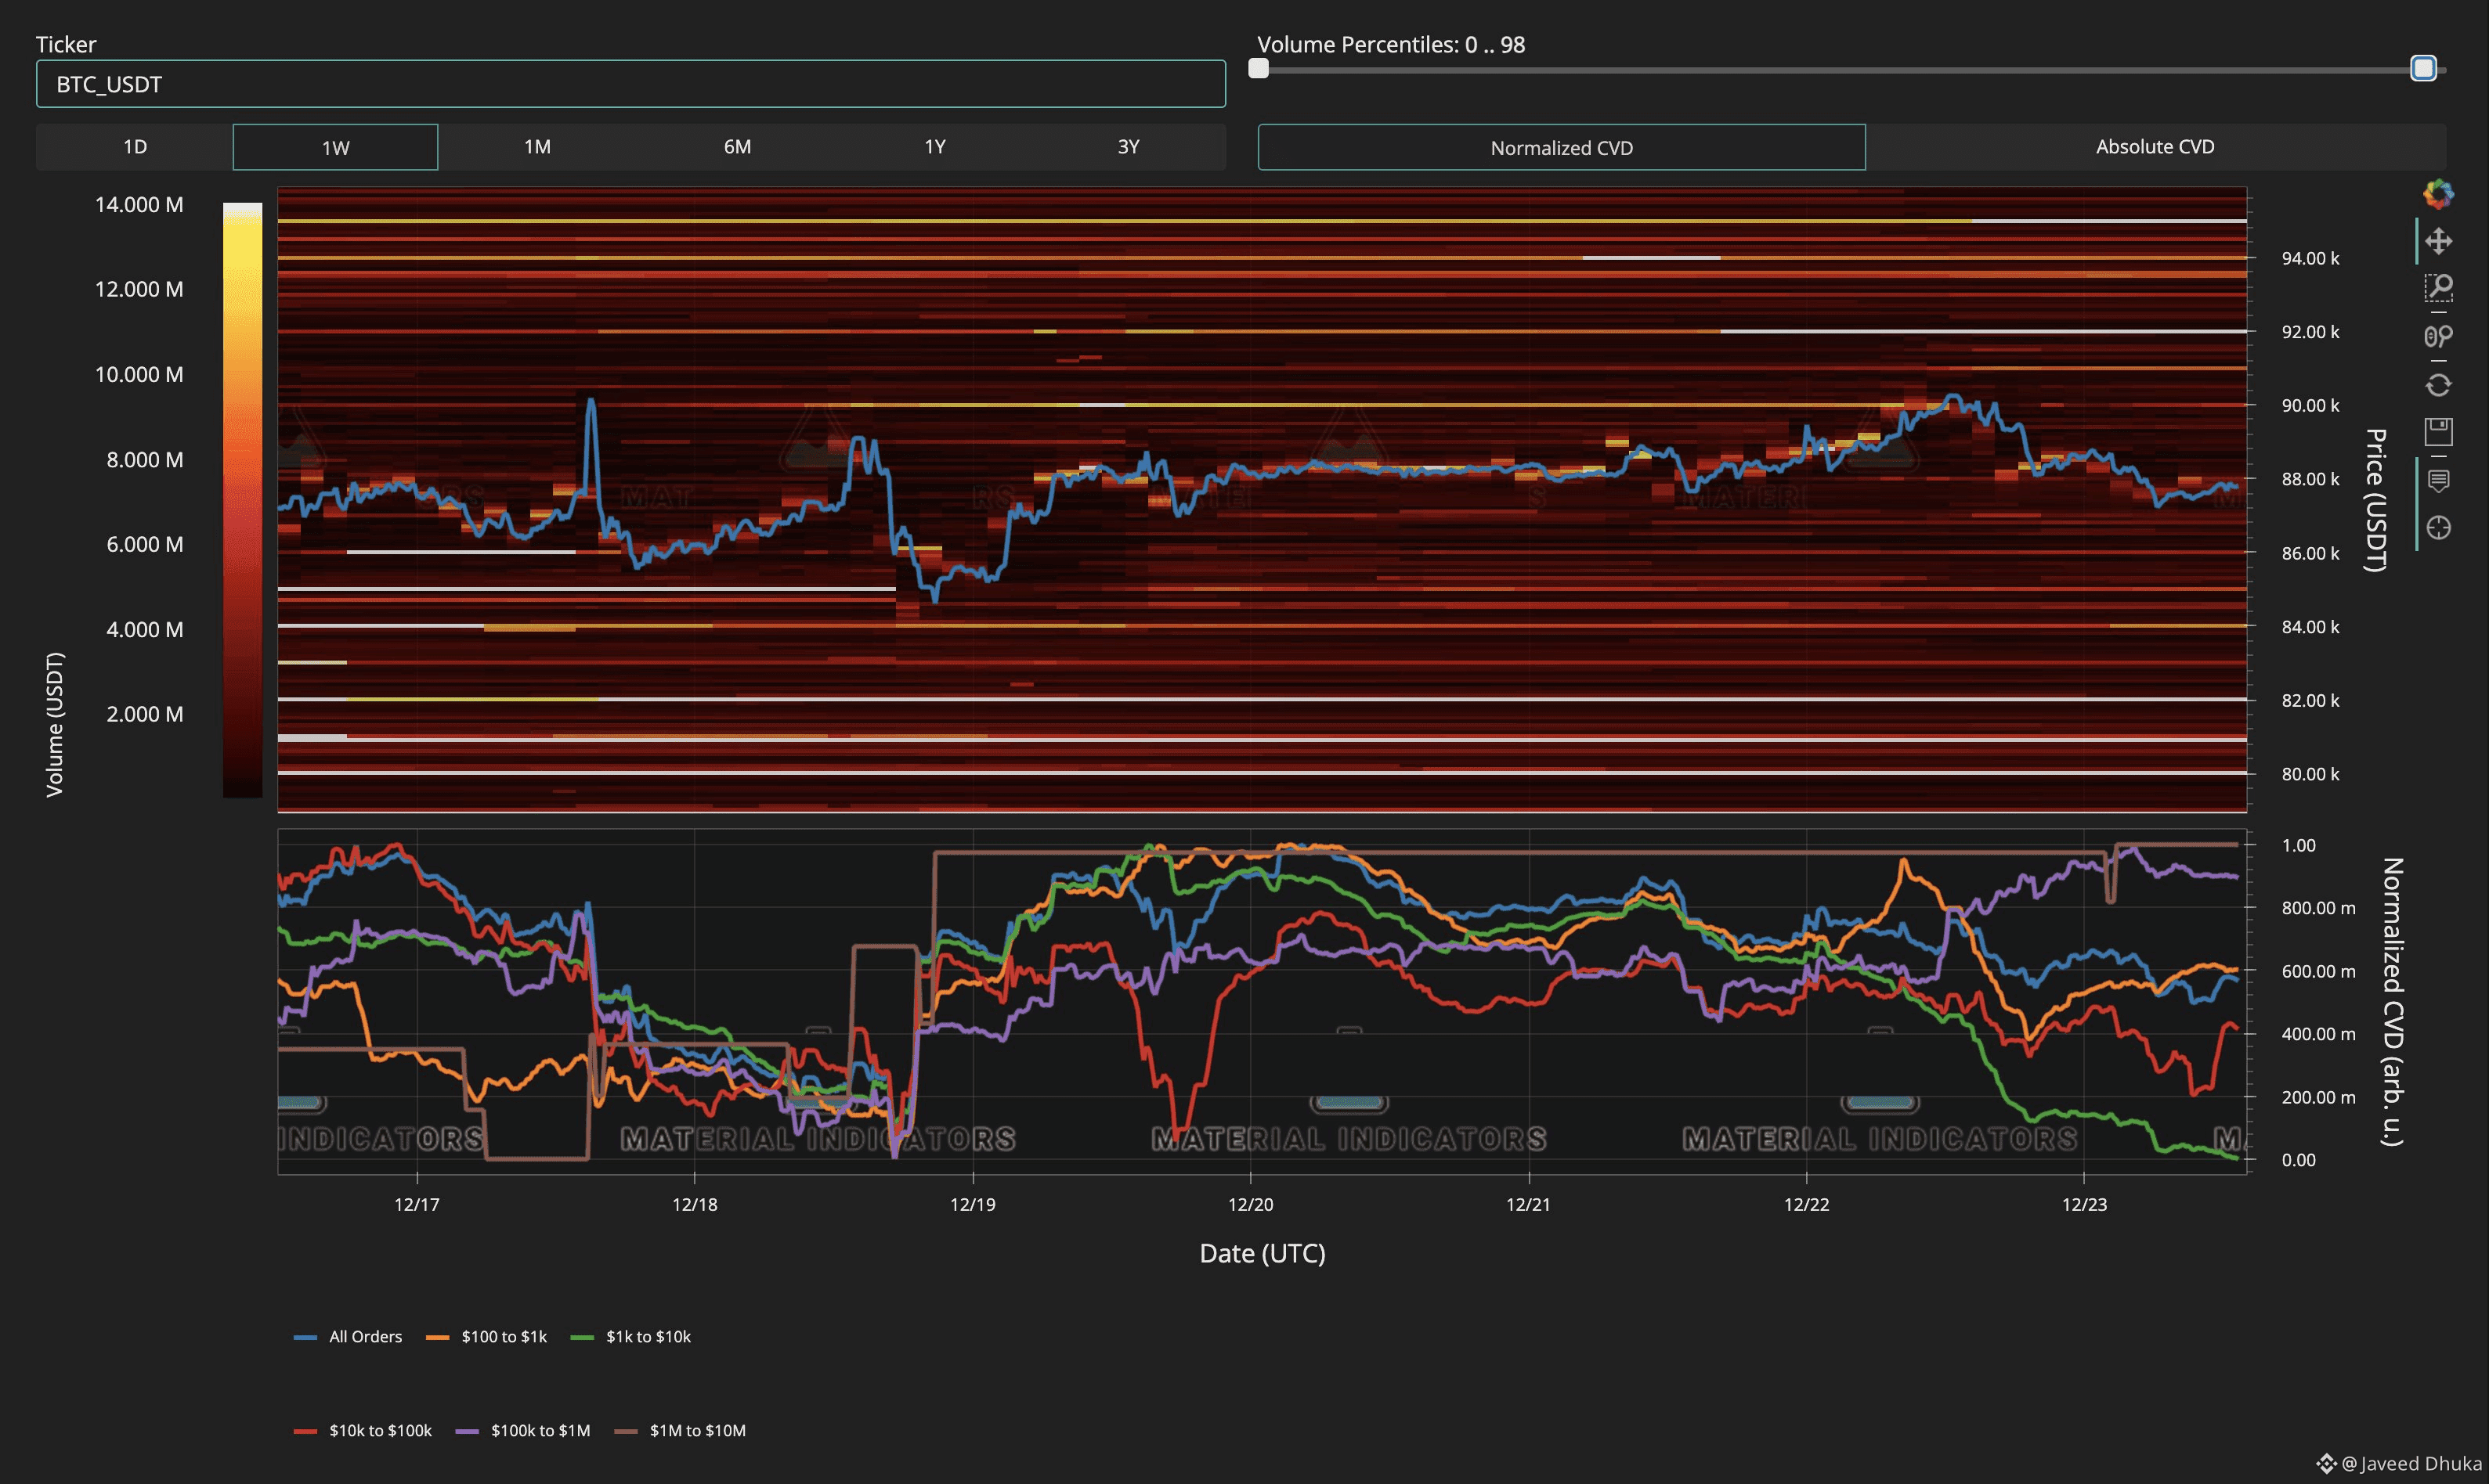The width and height of the screenshot is (2489, 1484).
Task: Click the Bokeh logo icon
Action: click(x=2438, y=194)
